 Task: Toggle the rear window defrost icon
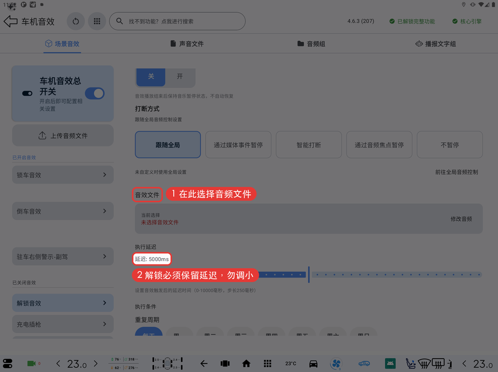[438, 364]
